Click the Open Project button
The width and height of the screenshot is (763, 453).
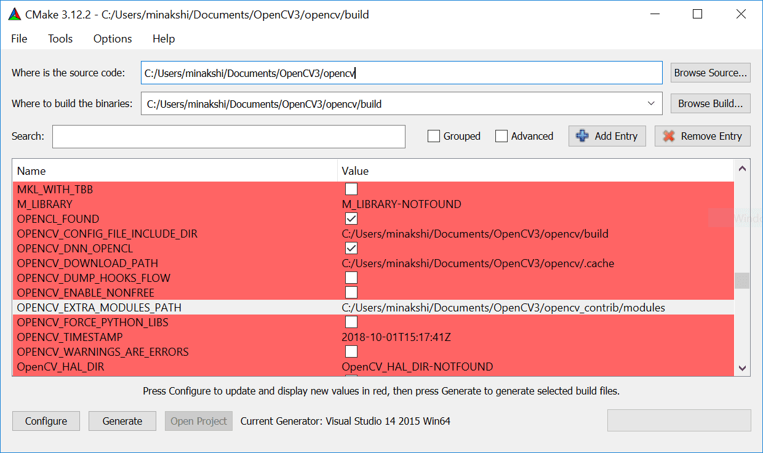tap(199, 421)
